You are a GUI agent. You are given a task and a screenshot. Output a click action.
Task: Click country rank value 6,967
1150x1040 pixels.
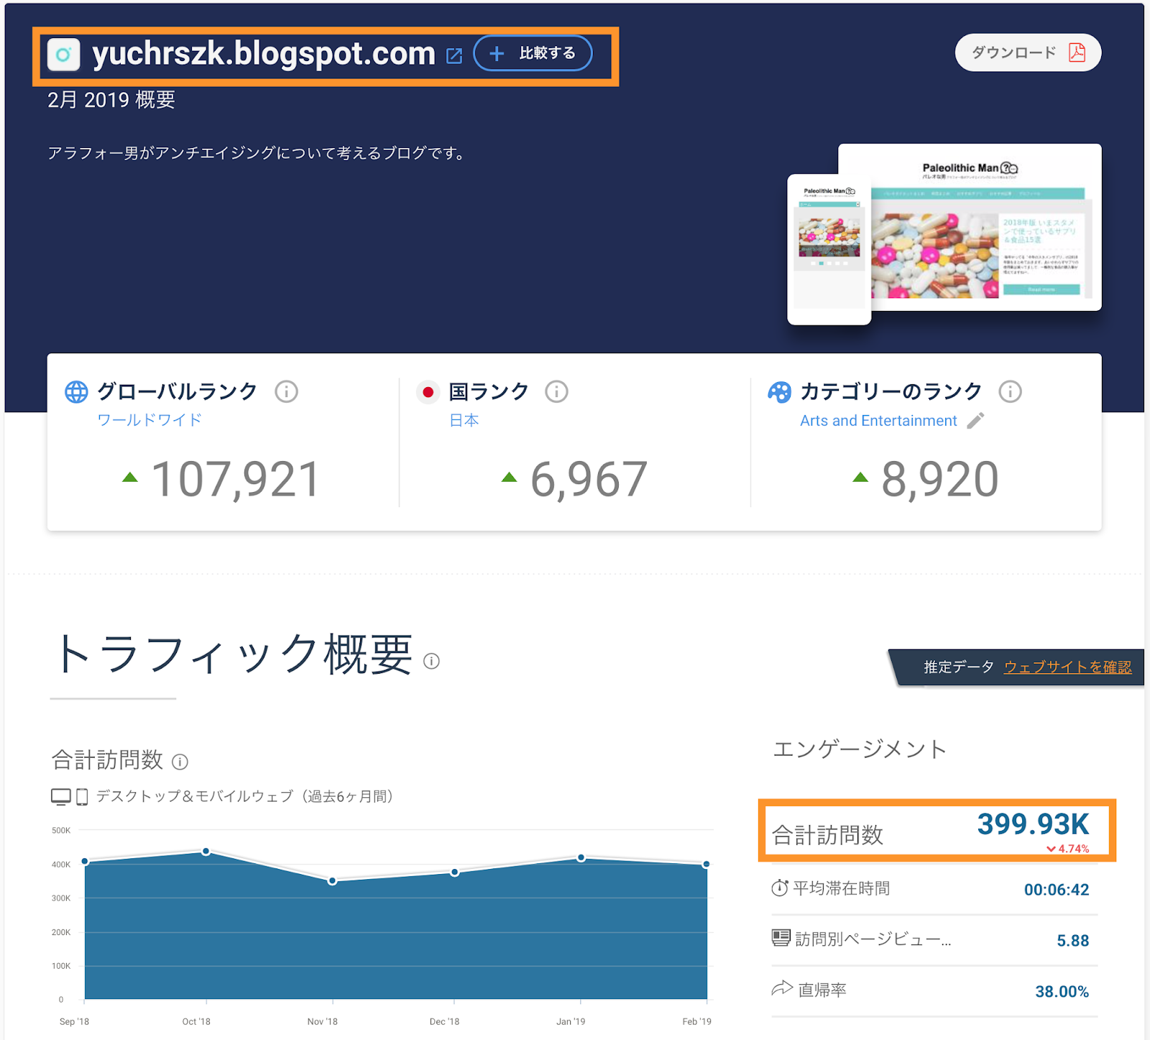point(589,479)
